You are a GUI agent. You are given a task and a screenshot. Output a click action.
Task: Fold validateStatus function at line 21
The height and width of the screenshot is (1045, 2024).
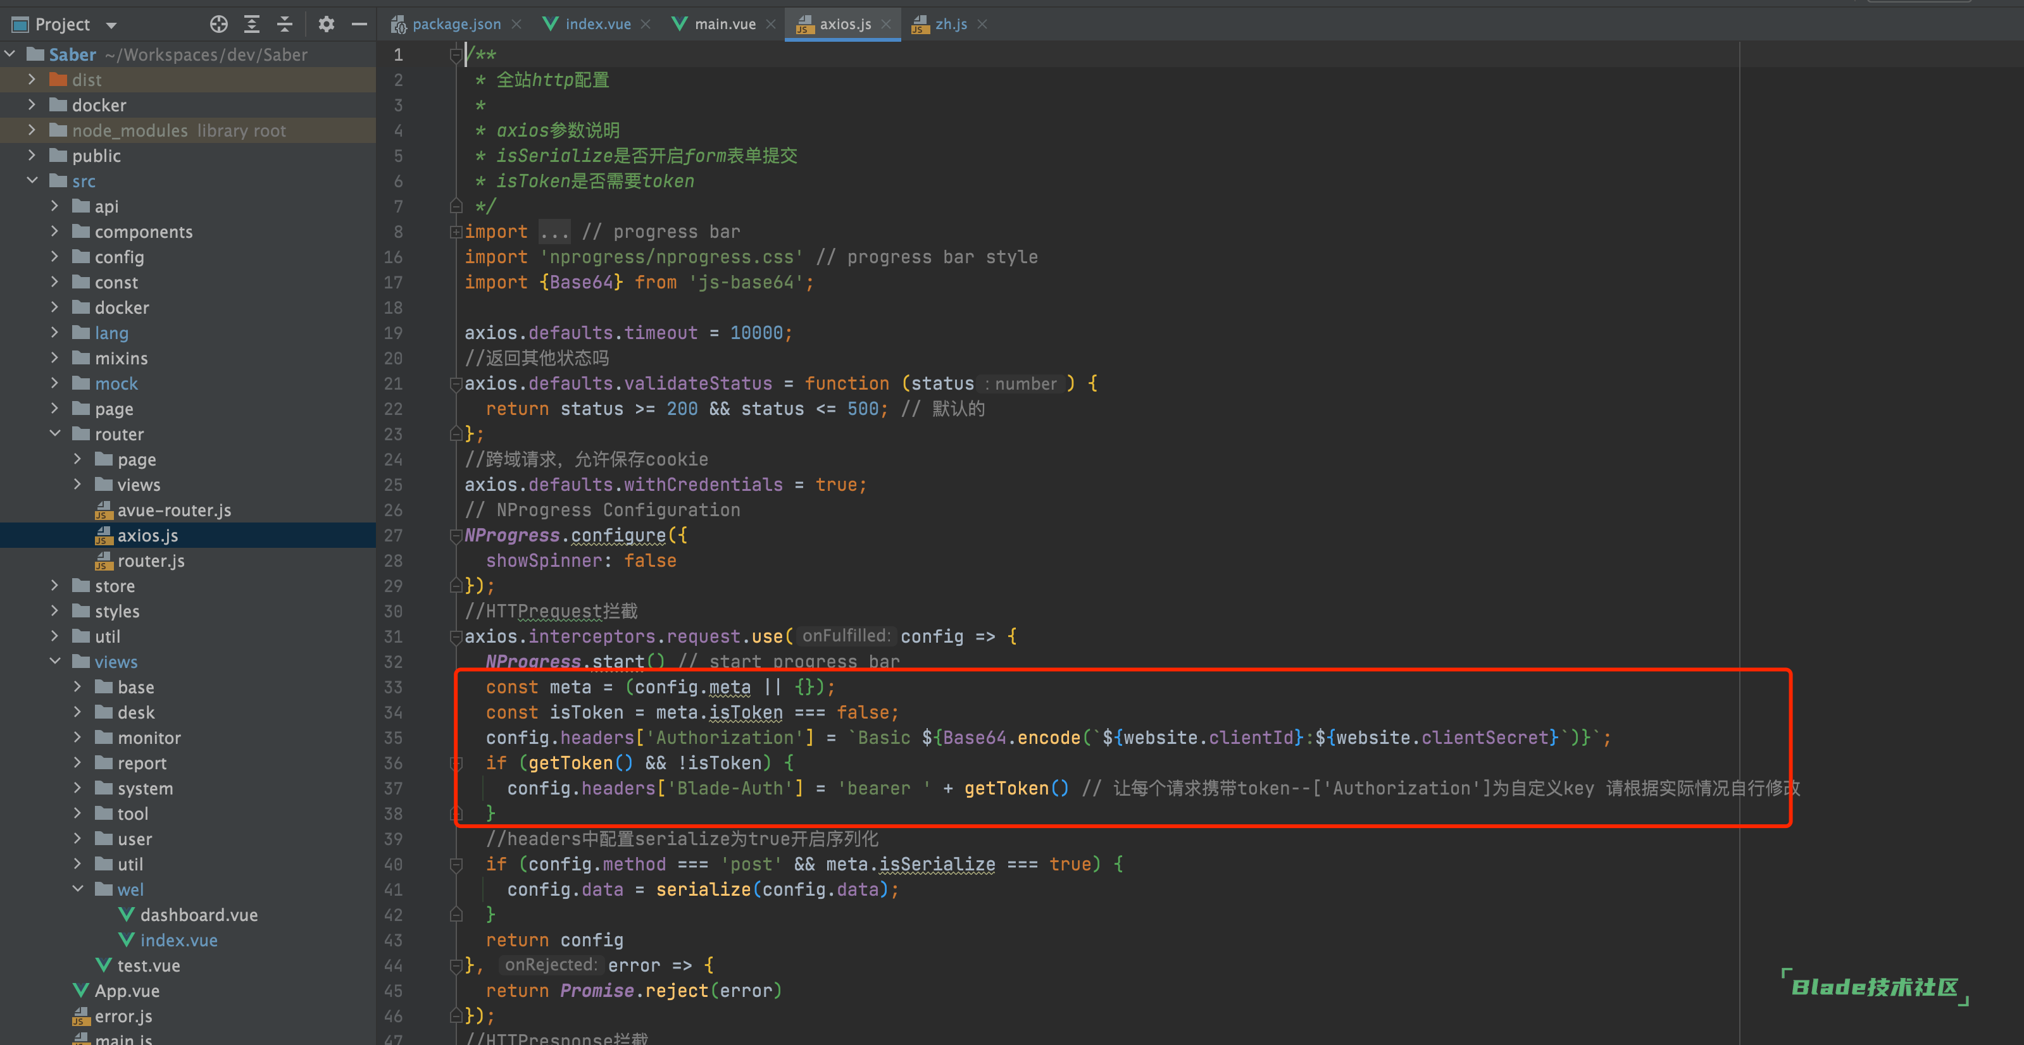456,383
